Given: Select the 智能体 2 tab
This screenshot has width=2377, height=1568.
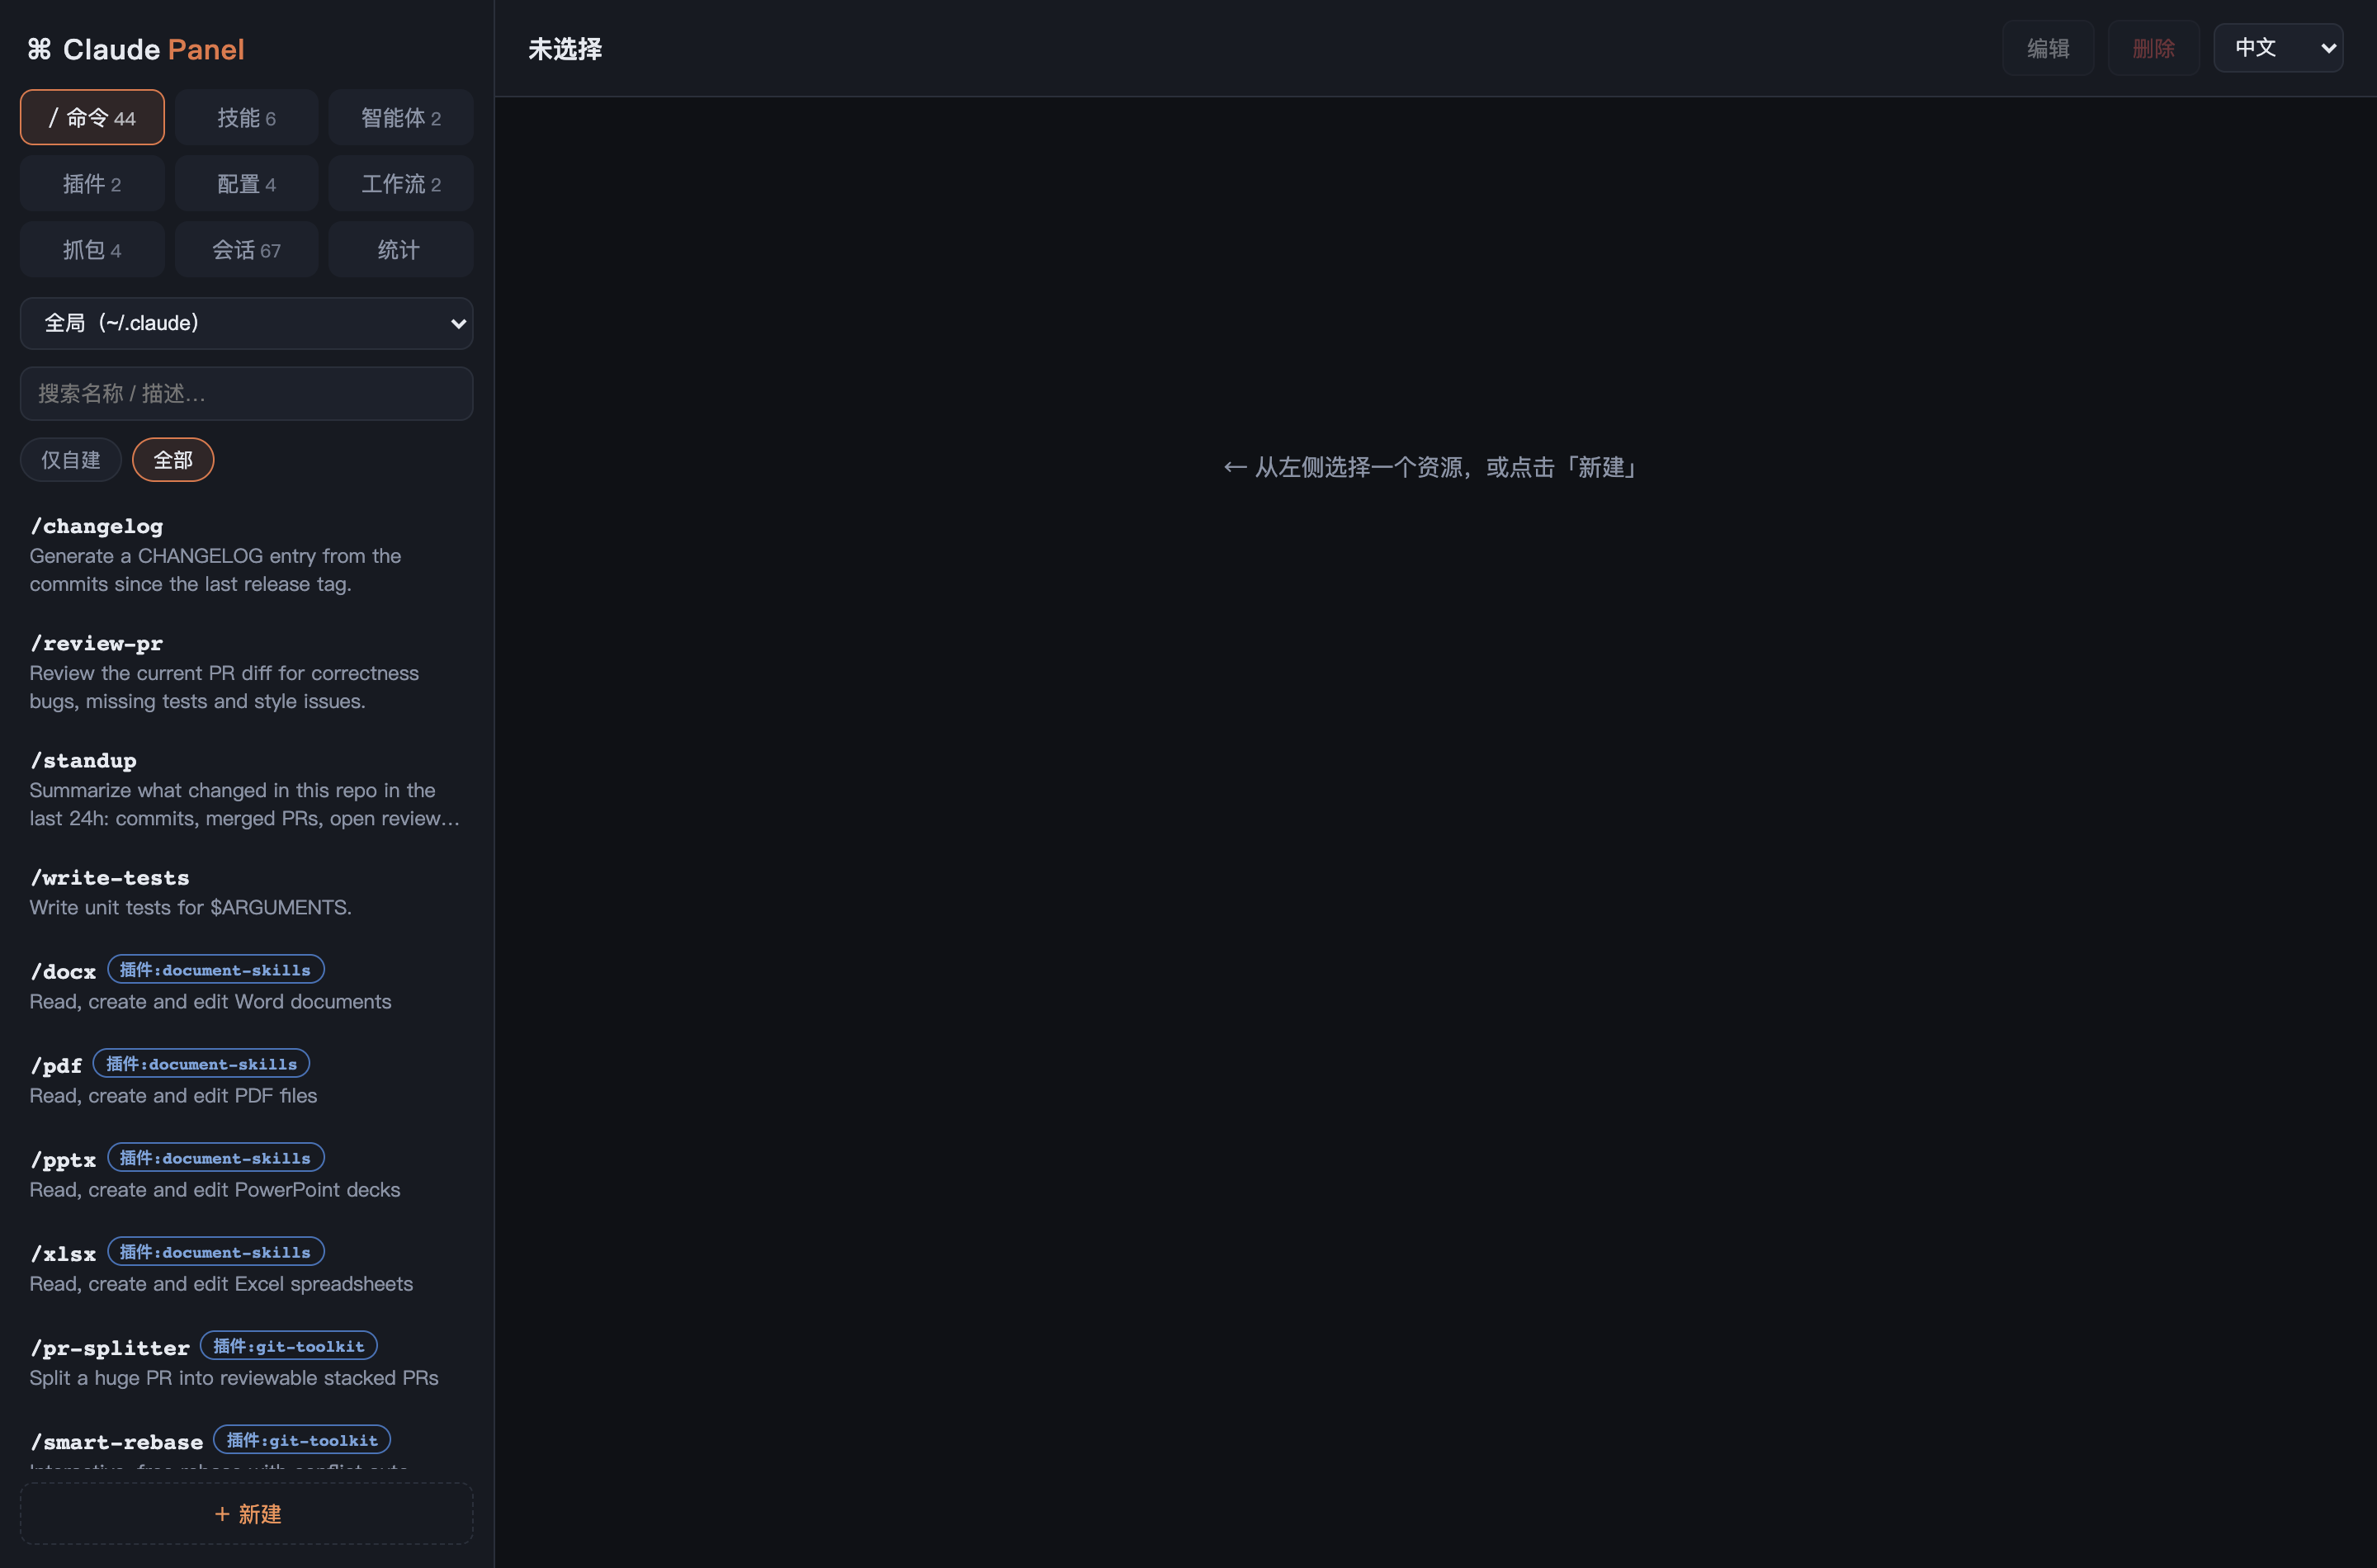Looking at the screenshot, I should (400, 117).
